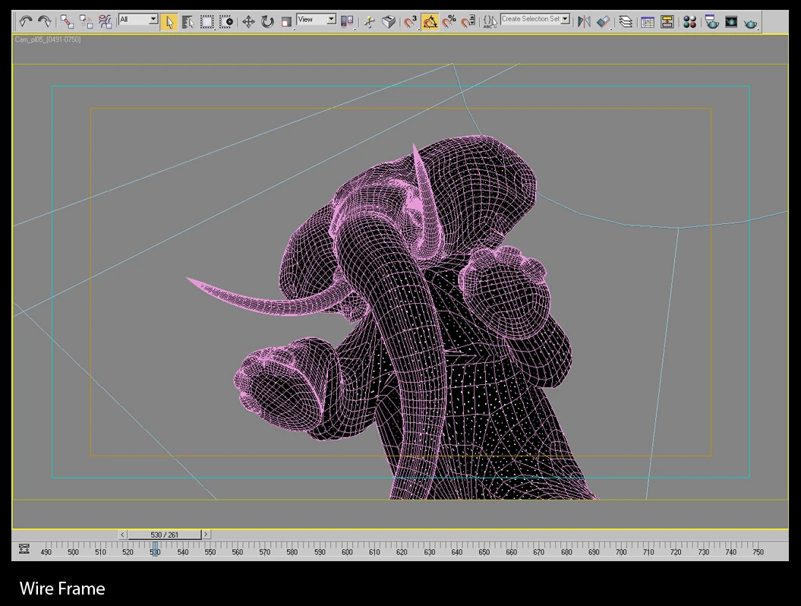The image size is (801, 606).
Task: Toggle the Keyboard Shortcut Override icon
Action: tap(389, 22)
